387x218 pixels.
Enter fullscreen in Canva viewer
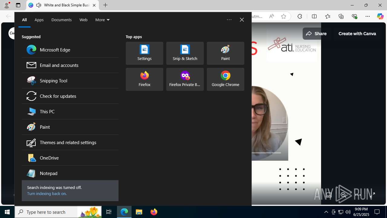click(x=372, y=195)
